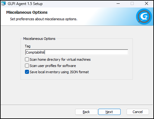
Task: Tick the scan user profiles for software checkbox
Action: [27, 66]
